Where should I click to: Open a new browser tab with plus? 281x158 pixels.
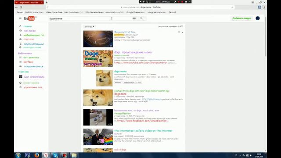click(47, 3)
